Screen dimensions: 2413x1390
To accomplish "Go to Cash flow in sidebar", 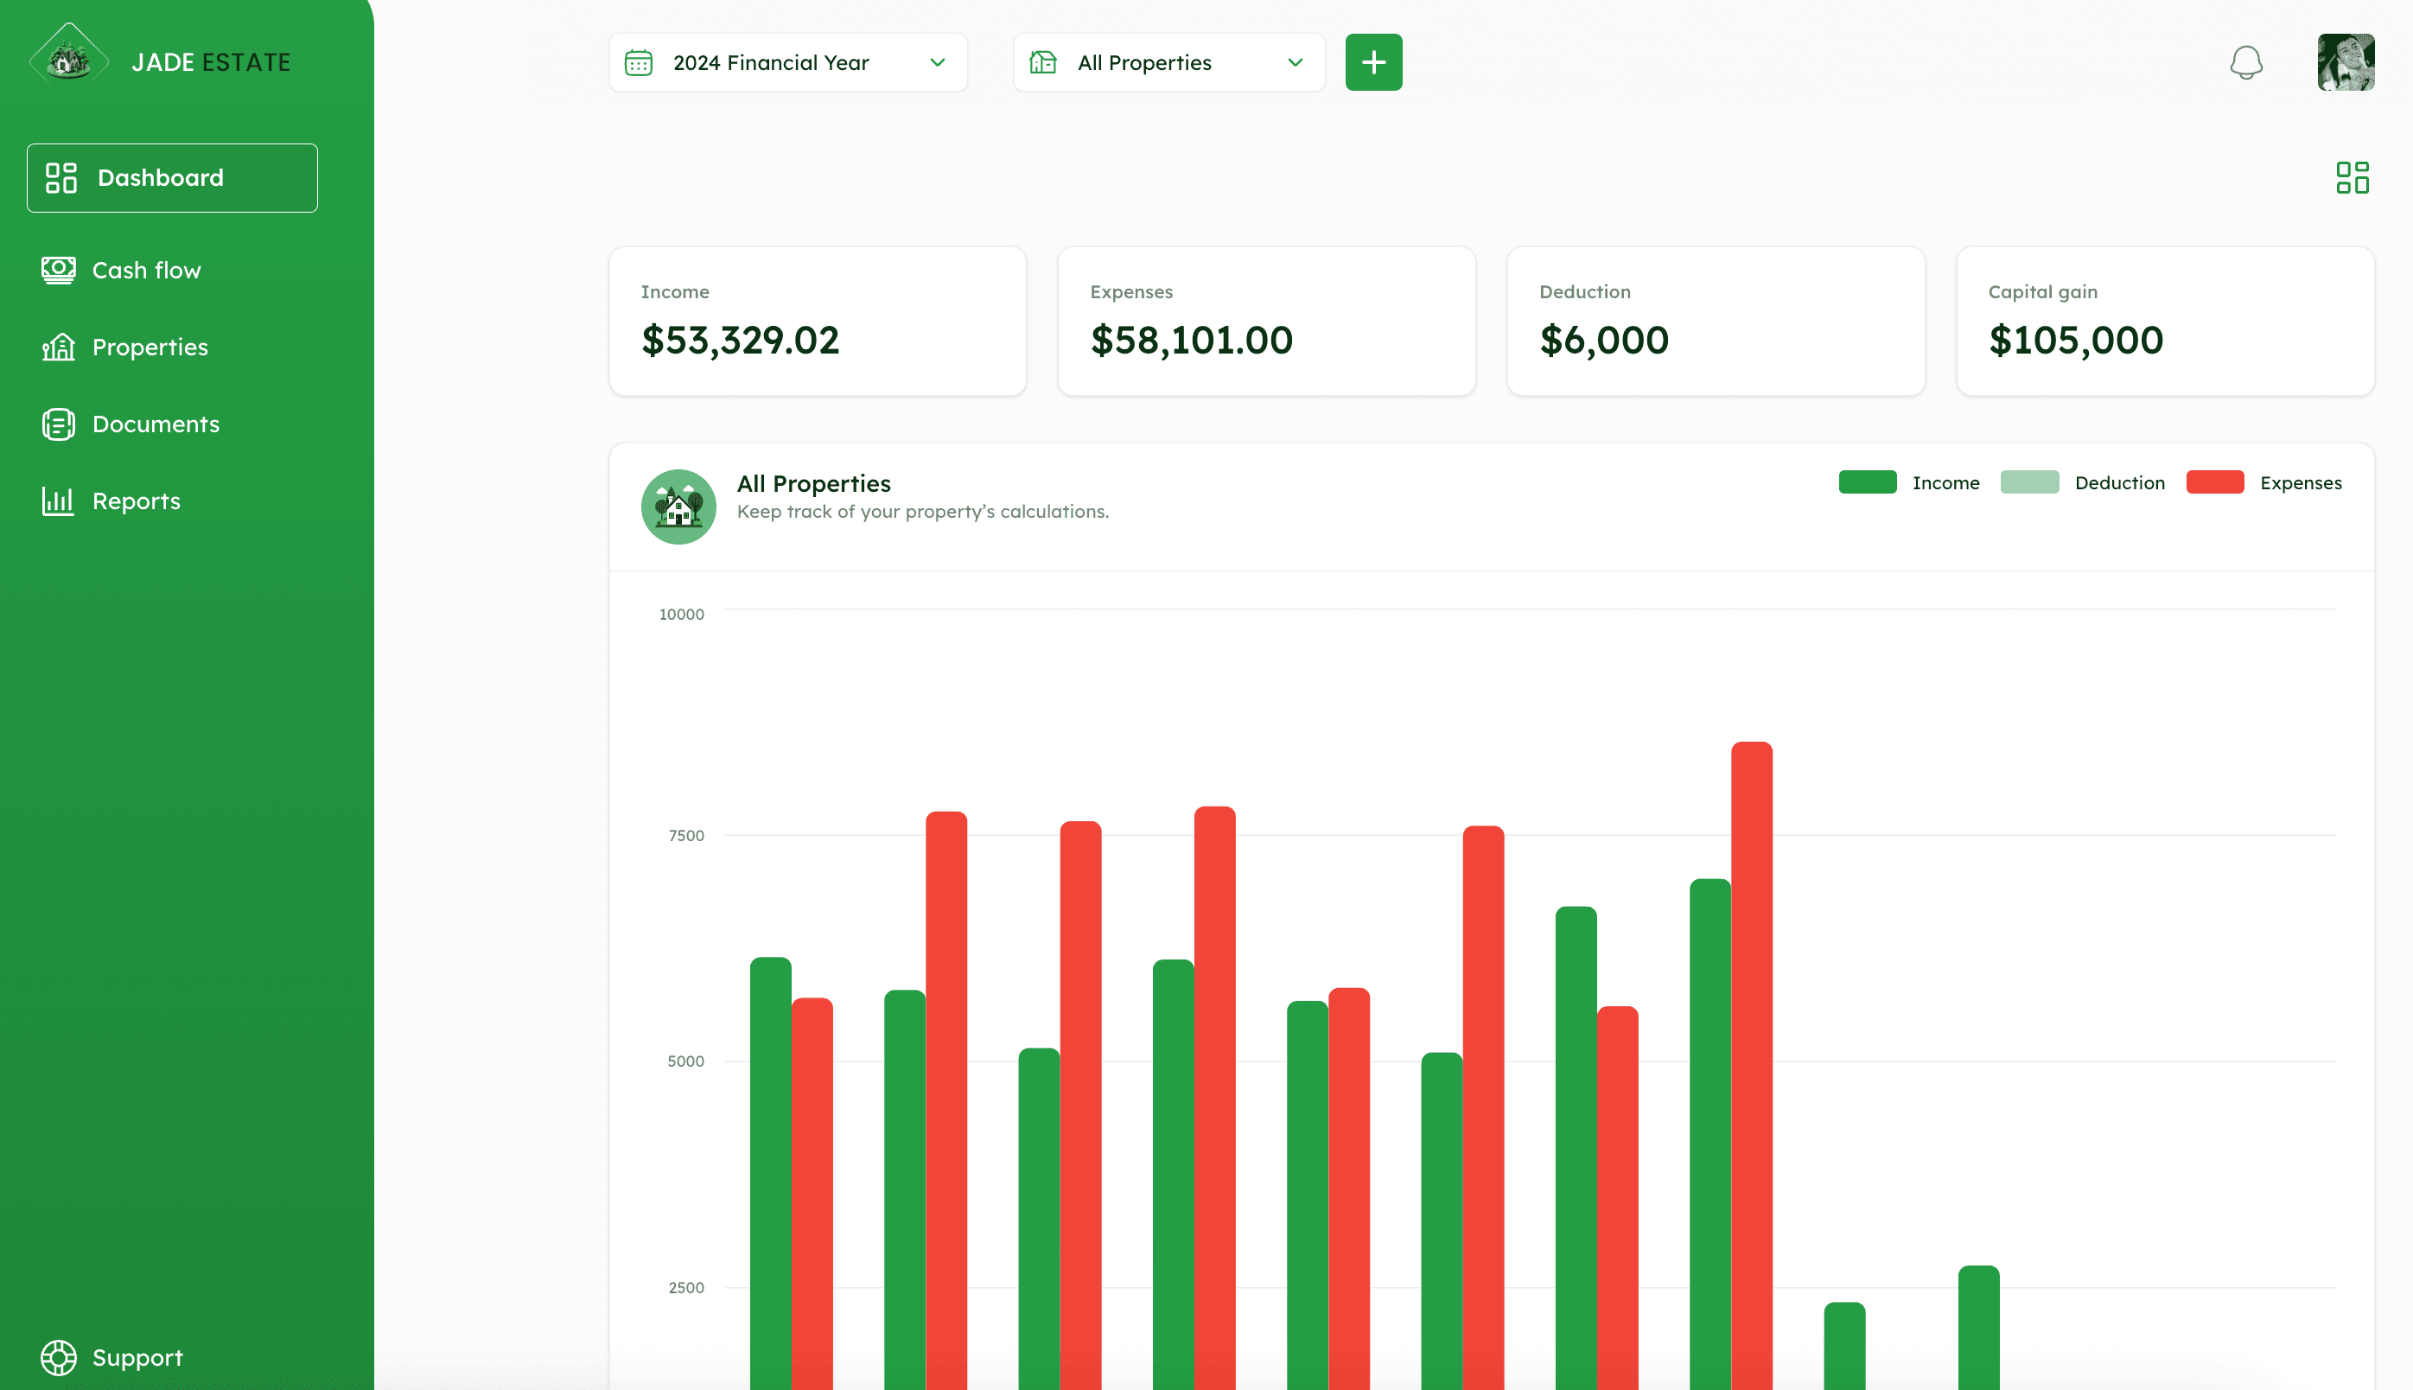I will point(146,271).
